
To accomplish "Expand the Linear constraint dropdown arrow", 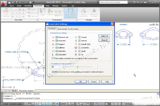I will coord(42,16).
